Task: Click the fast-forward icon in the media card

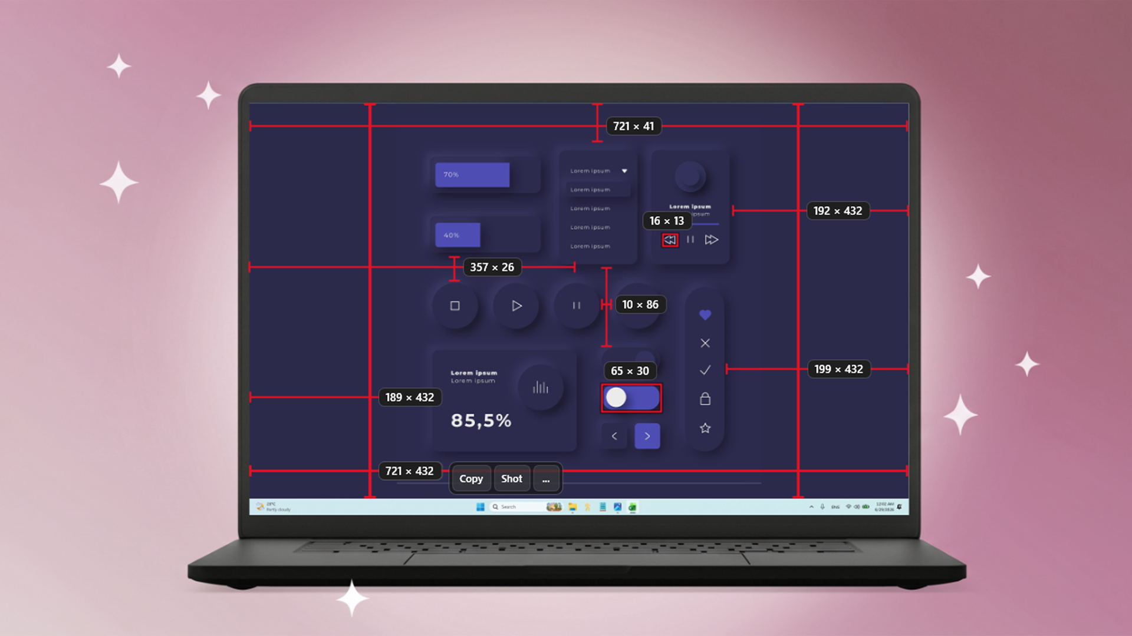Action: pos(712,240)
